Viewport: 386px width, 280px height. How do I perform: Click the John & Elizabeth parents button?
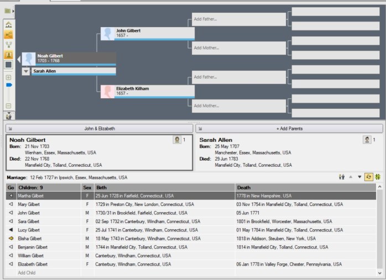click(x=100, y=128)
